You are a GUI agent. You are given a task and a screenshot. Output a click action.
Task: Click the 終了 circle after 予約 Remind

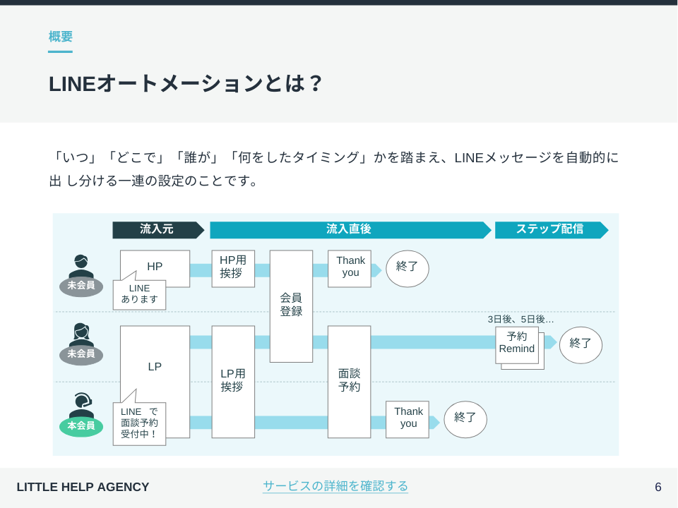tap(581, 345)
